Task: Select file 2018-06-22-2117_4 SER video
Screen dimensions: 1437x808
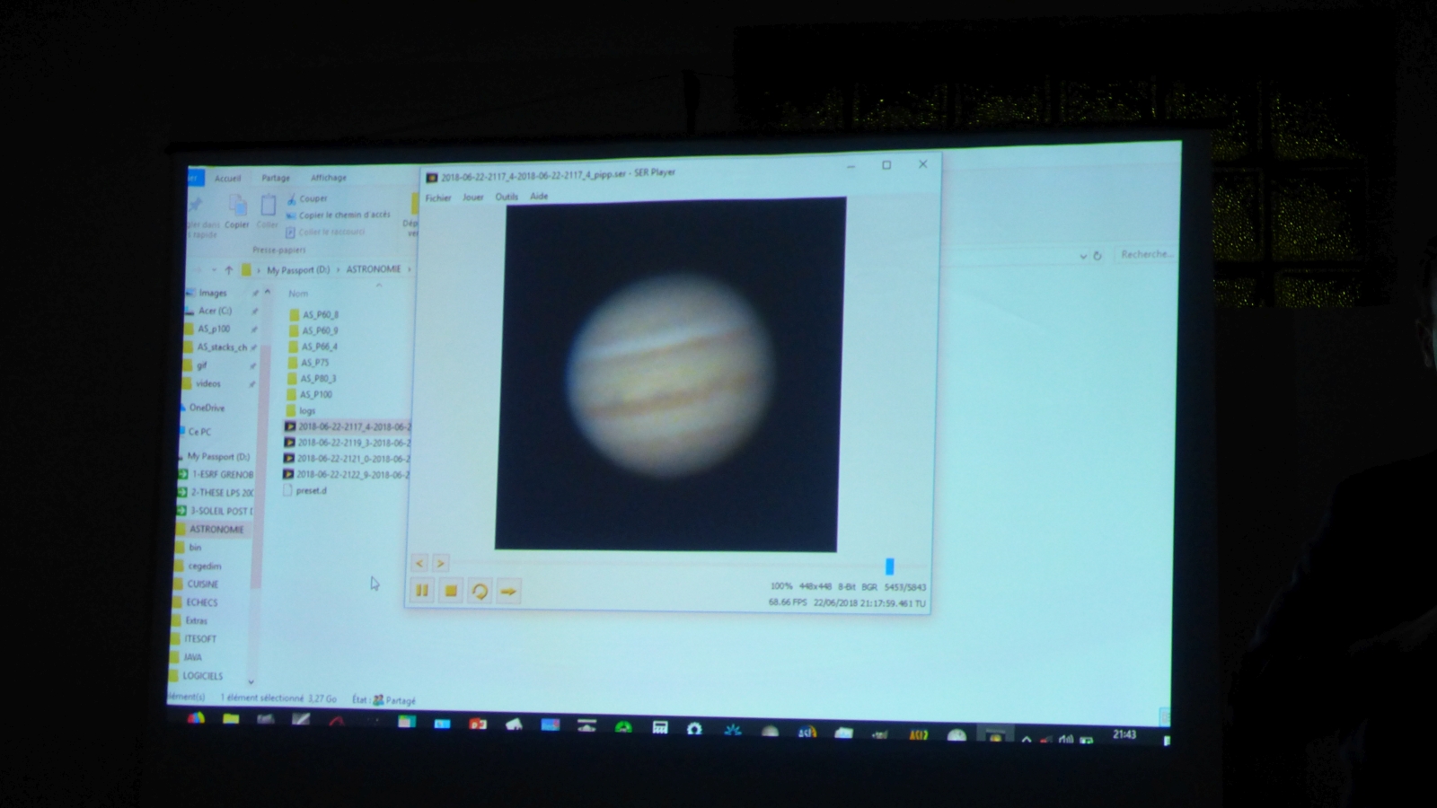Action: tap(348, 426)
